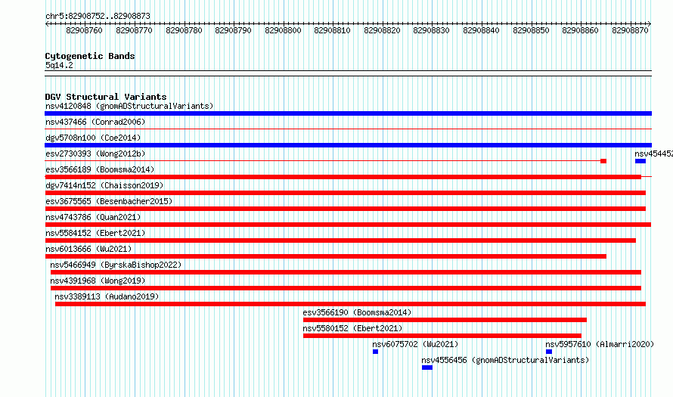
Task: Click the nsv5584152 red variant bar
Action: tap(340, 240)
